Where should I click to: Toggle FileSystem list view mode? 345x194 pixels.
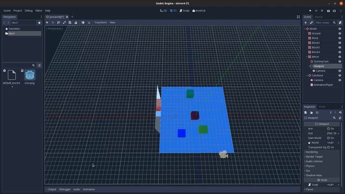pos(39,65)
